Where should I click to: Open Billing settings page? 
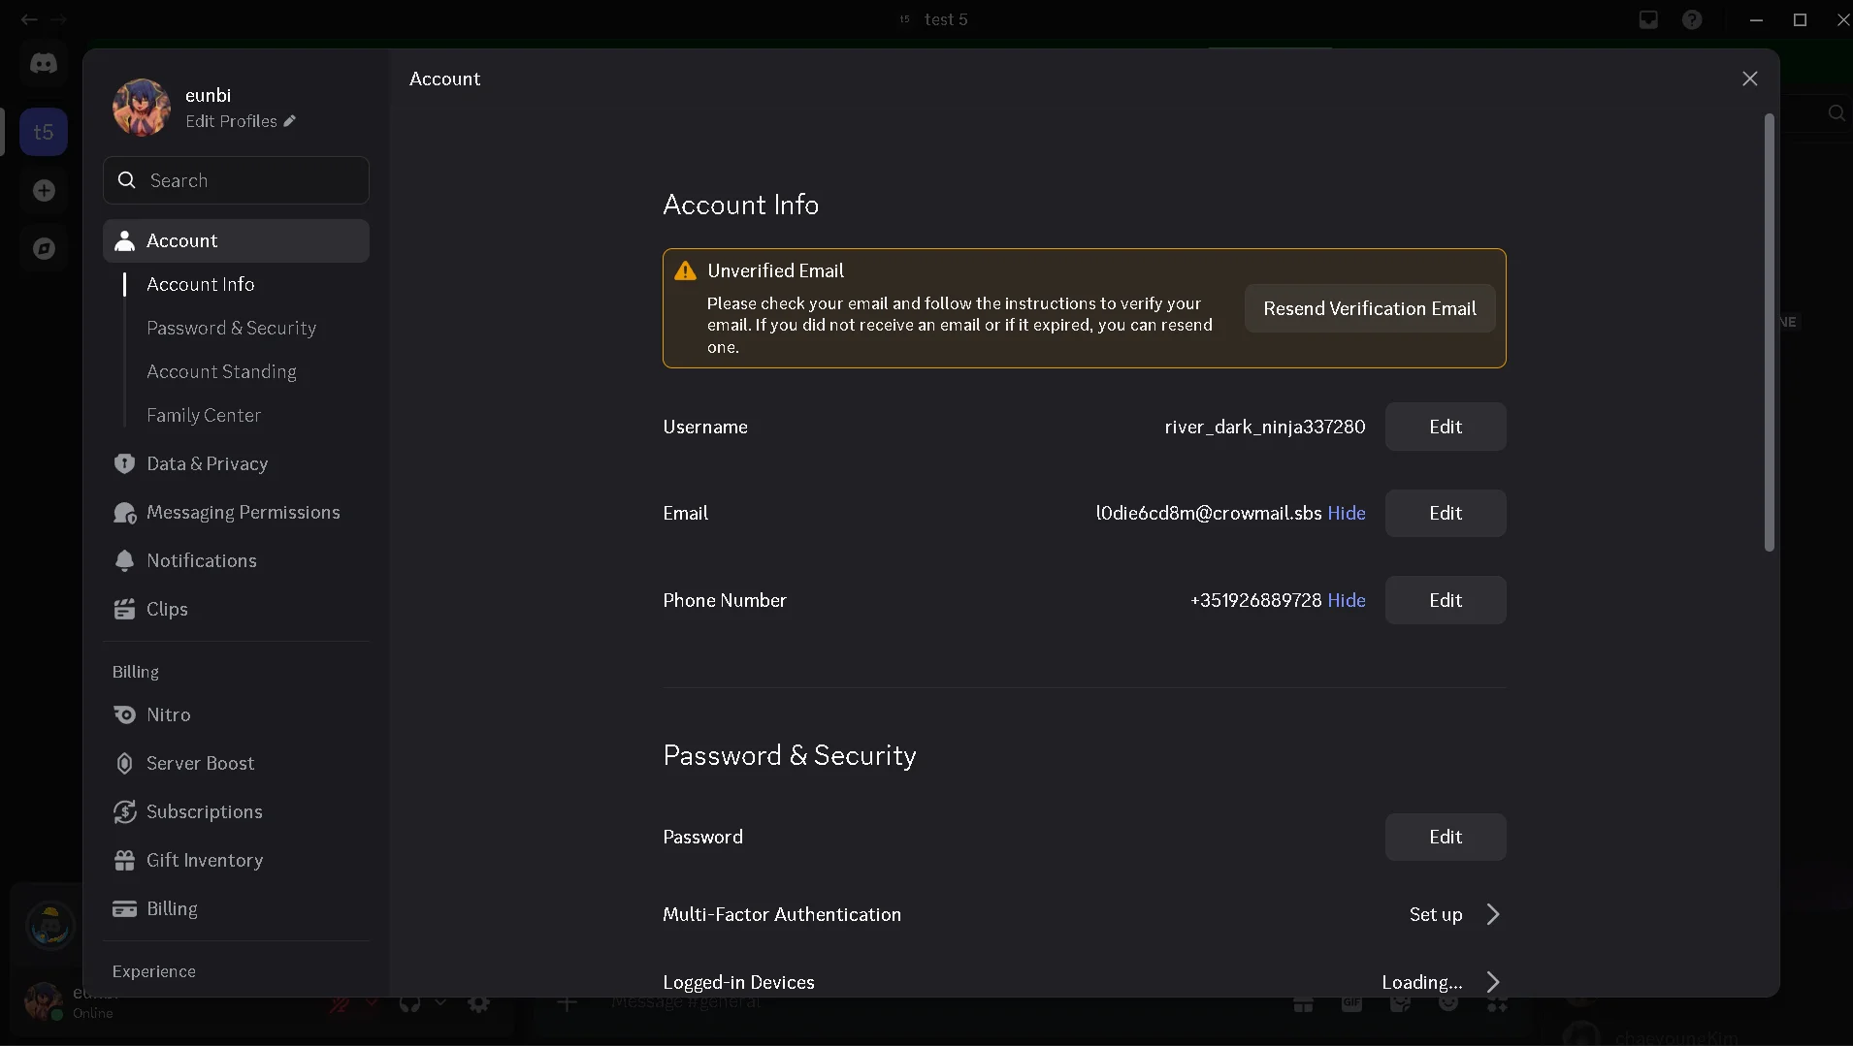(x=236, y=908)
